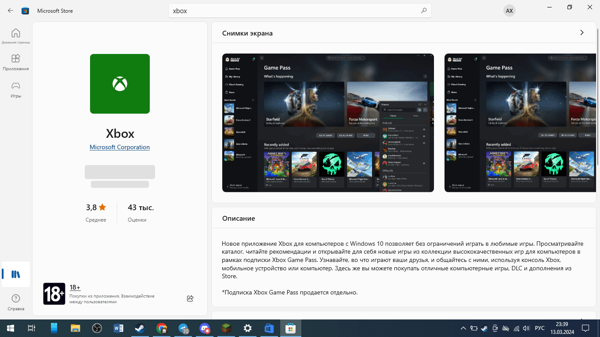
Task: Click the Среднее label
Action: 96,220
